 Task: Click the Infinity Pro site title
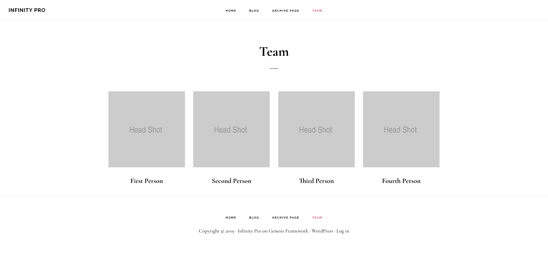pyautogui.click(x=27, y=10)
